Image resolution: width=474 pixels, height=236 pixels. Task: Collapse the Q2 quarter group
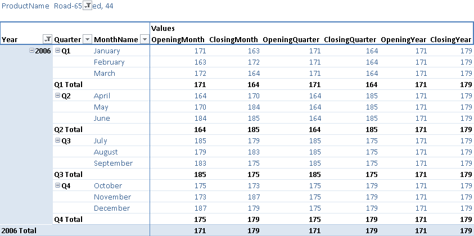(x=58, y=96)
